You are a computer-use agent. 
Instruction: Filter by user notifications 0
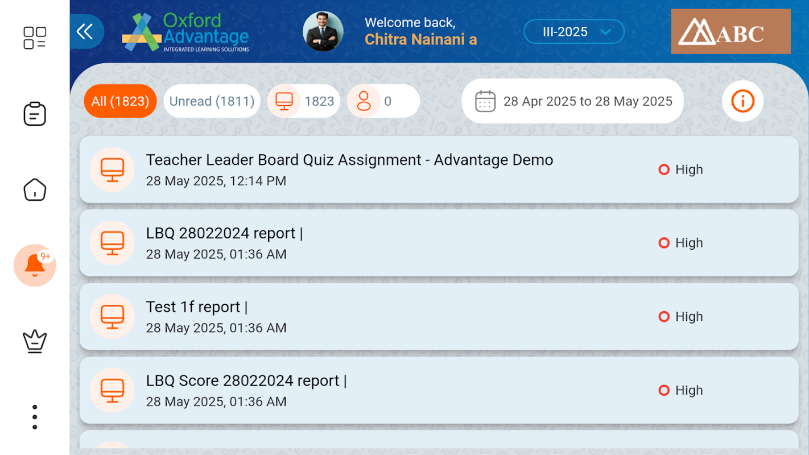[x=383, y=101]
